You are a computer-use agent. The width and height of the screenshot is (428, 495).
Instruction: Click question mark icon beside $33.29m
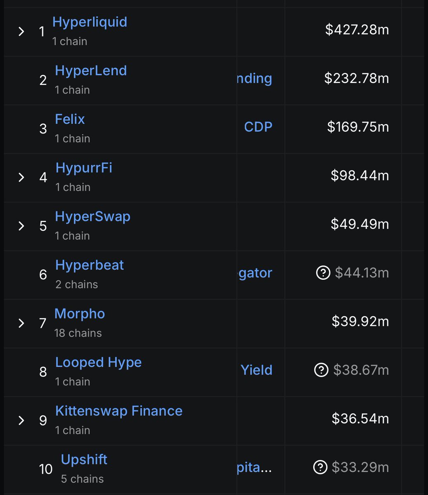(x=320, y=467)
